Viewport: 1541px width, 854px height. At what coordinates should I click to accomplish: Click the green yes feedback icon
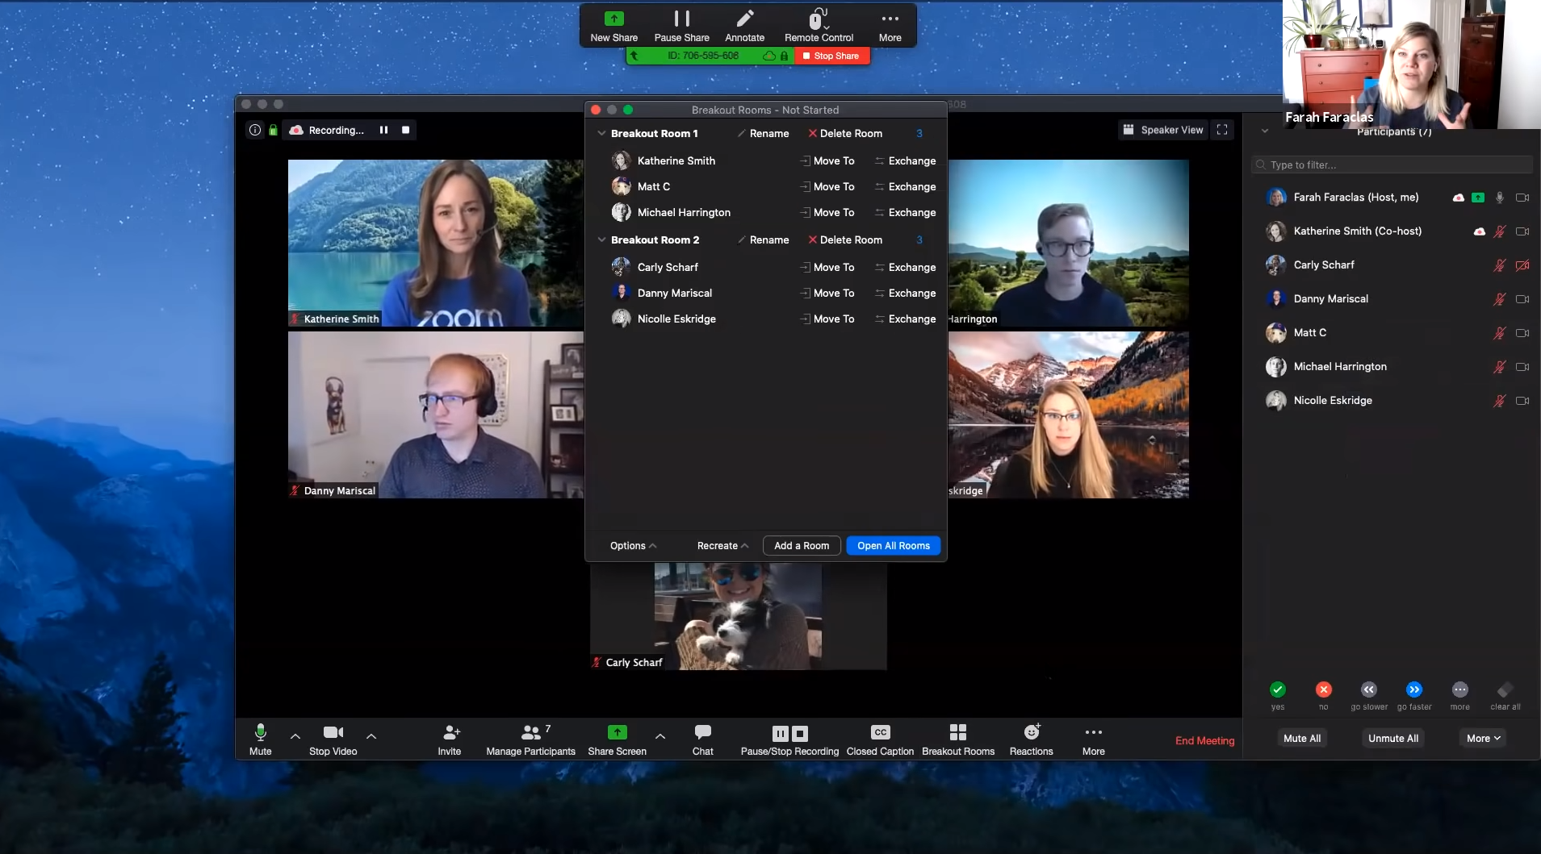[x=1278, y=689]
